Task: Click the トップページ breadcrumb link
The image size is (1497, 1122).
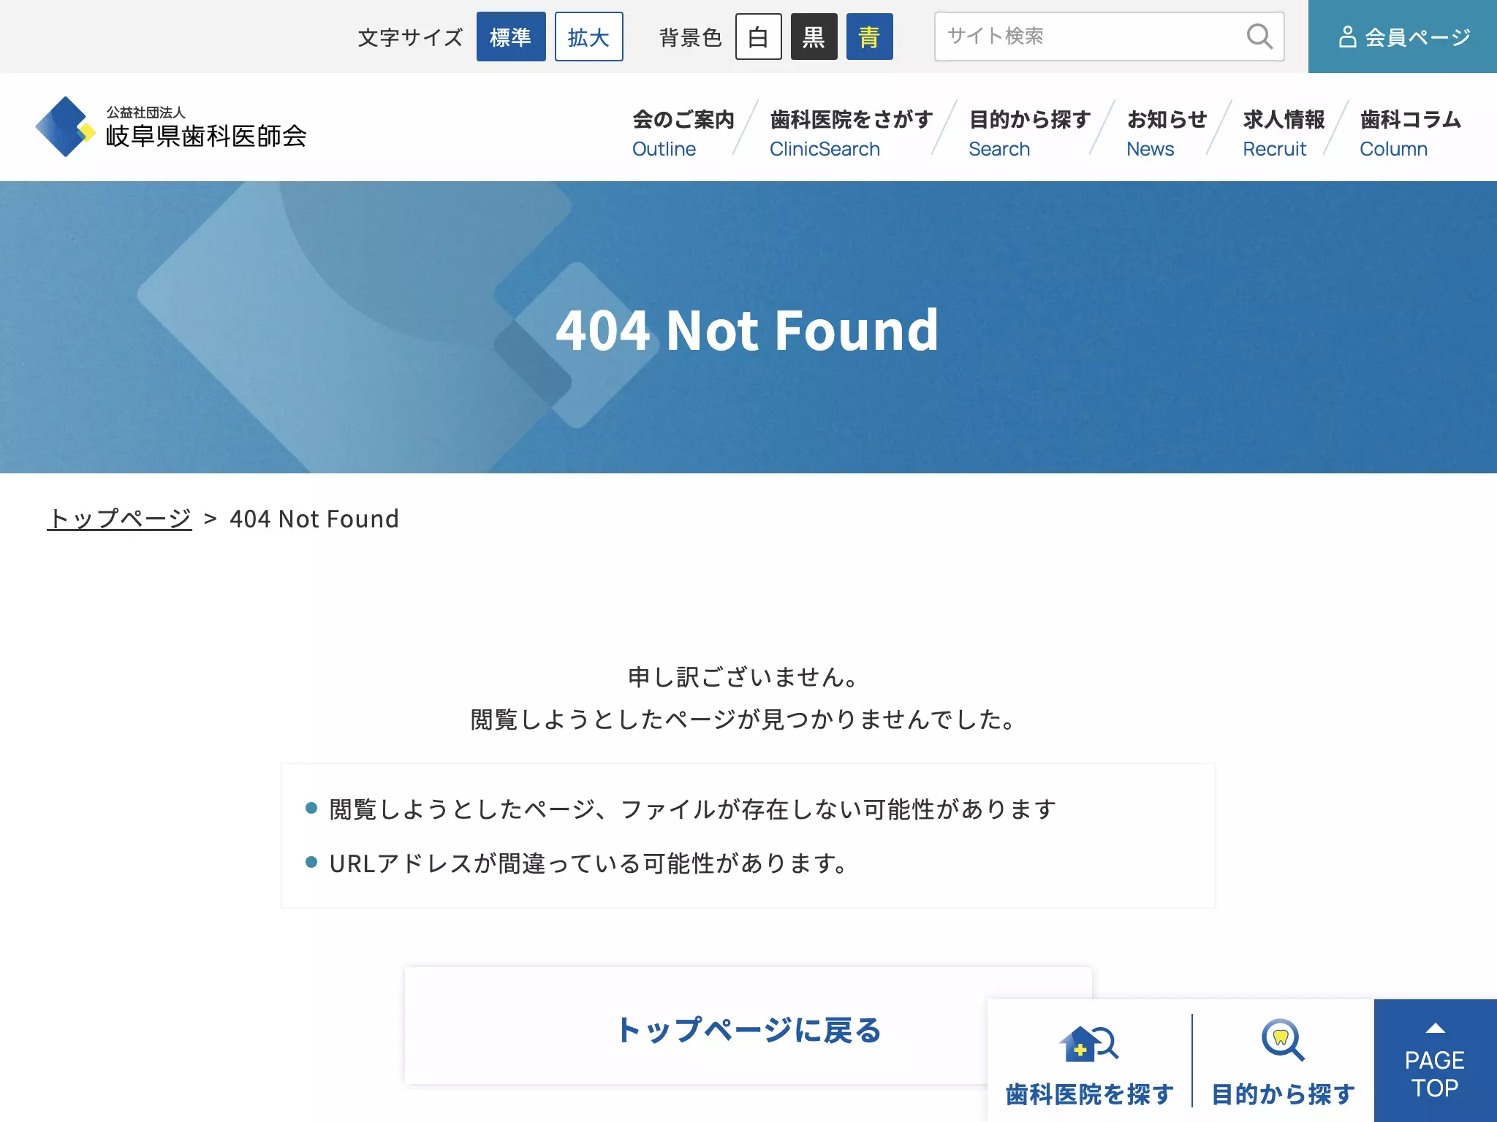Action: [120, 519]
